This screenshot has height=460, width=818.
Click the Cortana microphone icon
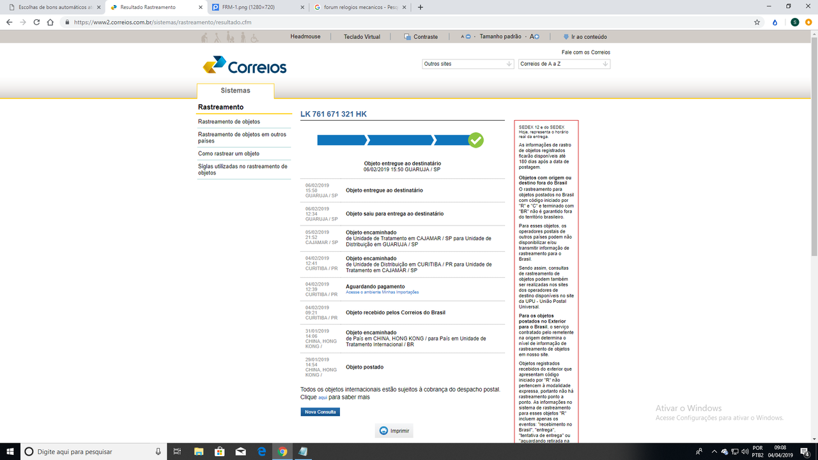point(158,452)
